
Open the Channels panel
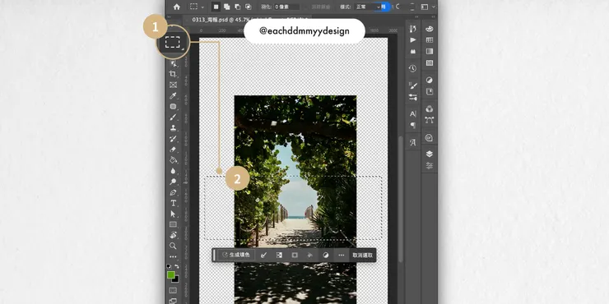[429, 108]
